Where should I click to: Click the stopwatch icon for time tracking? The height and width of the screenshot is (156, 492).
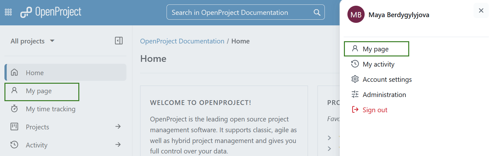(x=14, y=109)
